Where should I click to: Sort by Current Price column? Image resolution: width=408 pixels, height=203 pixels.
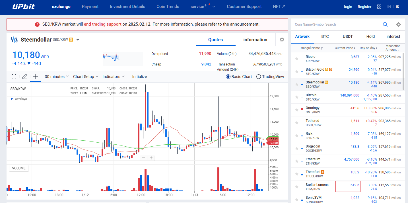pos(345,48)
